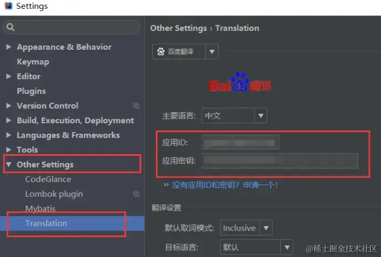This screenshot has height=257, width=381.
Task: Click the 目标语言 label
Action: click(x=182, y=248)
